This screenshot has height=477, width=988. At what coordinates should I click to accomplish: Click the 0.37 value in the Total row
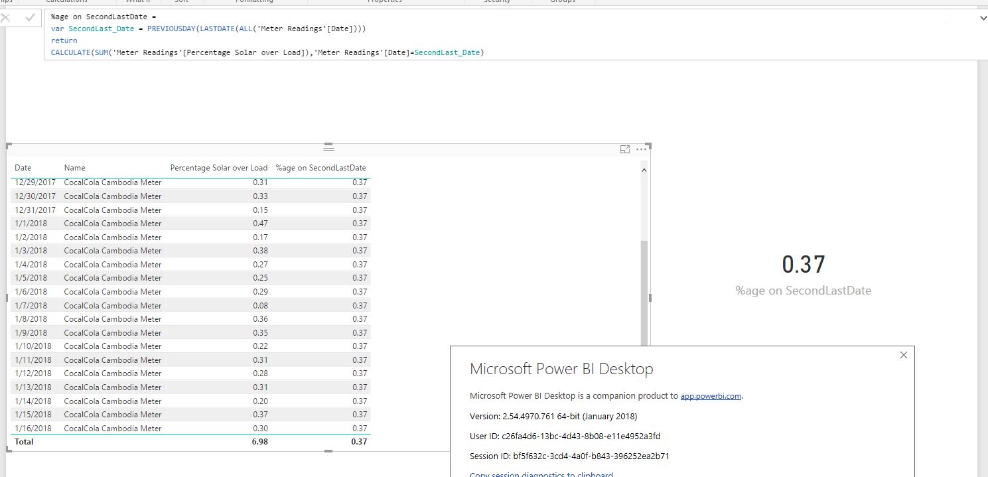pyautogui.click(x=359, y=442)
